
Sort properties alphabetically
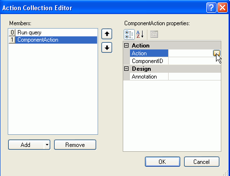(140, 34)
